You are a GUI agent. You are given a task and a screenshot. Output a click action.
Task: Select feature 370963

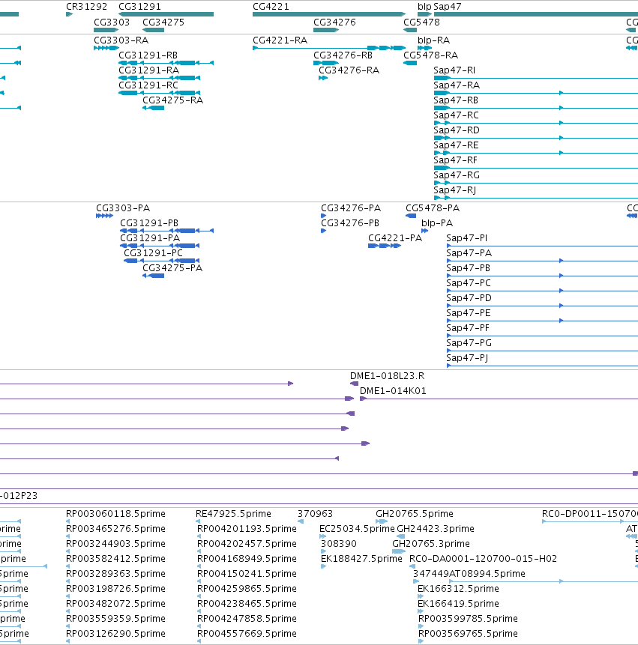tap(315, 514)
